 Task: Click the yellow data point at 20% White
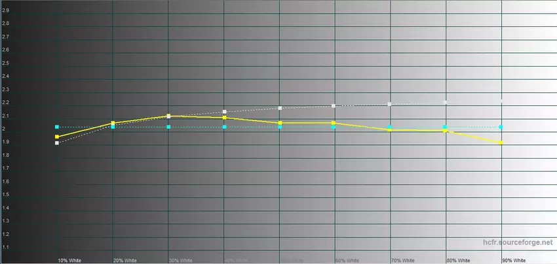113,123
